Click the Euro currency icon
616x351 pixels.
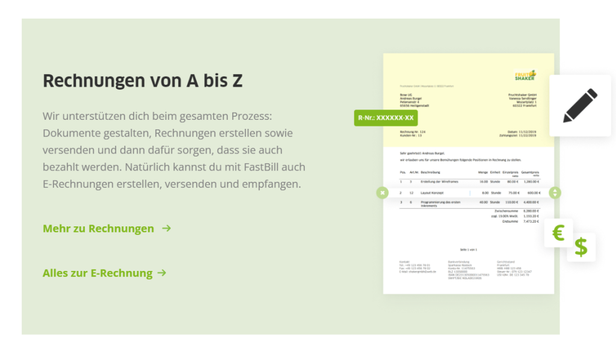tap(558, 233)
